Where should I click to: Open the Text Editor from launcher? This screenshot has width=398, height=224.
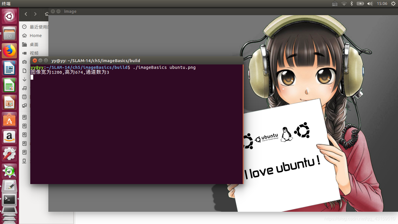click(x=10, y=185)
